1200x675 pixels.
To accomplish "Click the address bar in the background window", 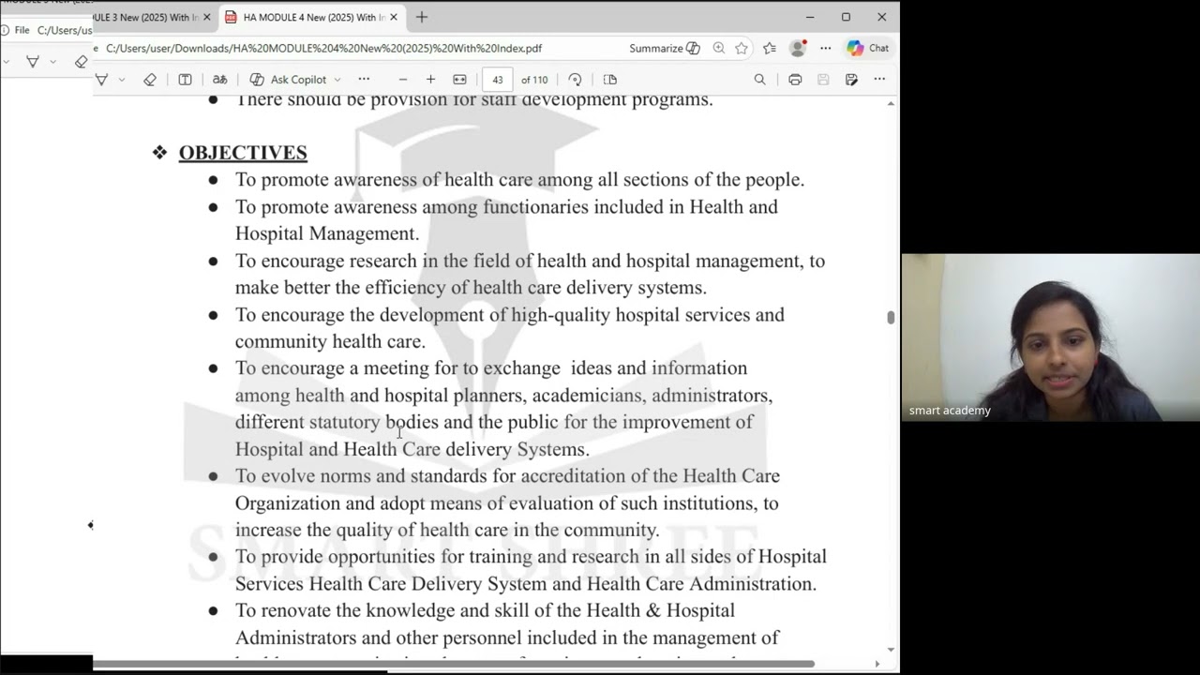I will tap(64, 30).
